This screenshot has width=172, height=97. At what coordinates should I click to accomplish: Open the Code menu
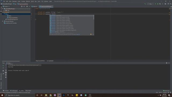[19, 1]
